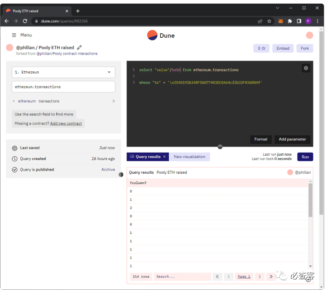Image resolution: width=325 pixels, height=290 pixels.
Task: Go to first results page
Action: [x=217, y=277]
